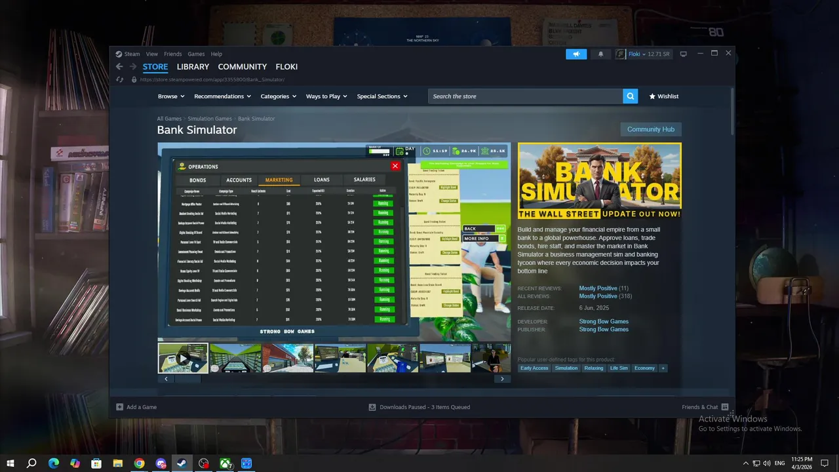This screenshot has width=839, height=472.
Task: Switch to the LIBRARY tab
Action: click(193, 67)
